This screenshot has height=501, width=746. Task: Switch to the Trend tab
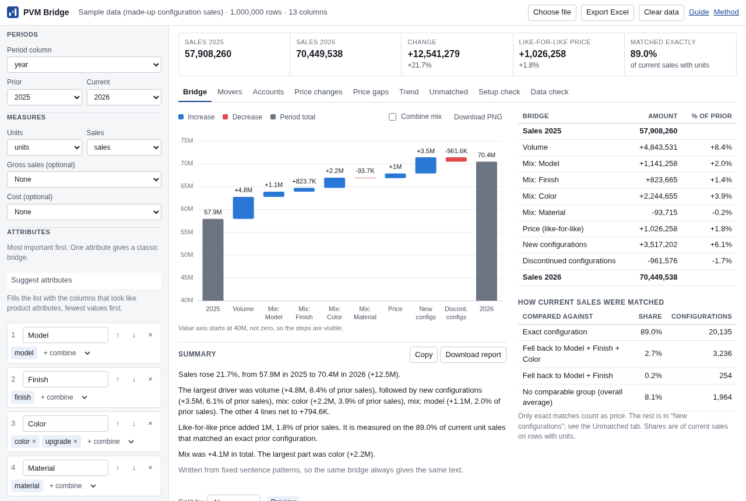(x=409, y=92)
